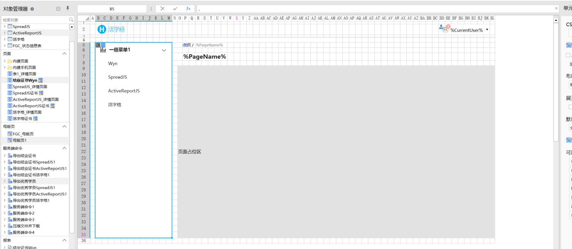Click the master page badge beside ActiveReportJS证书

[x=53, y=106]
